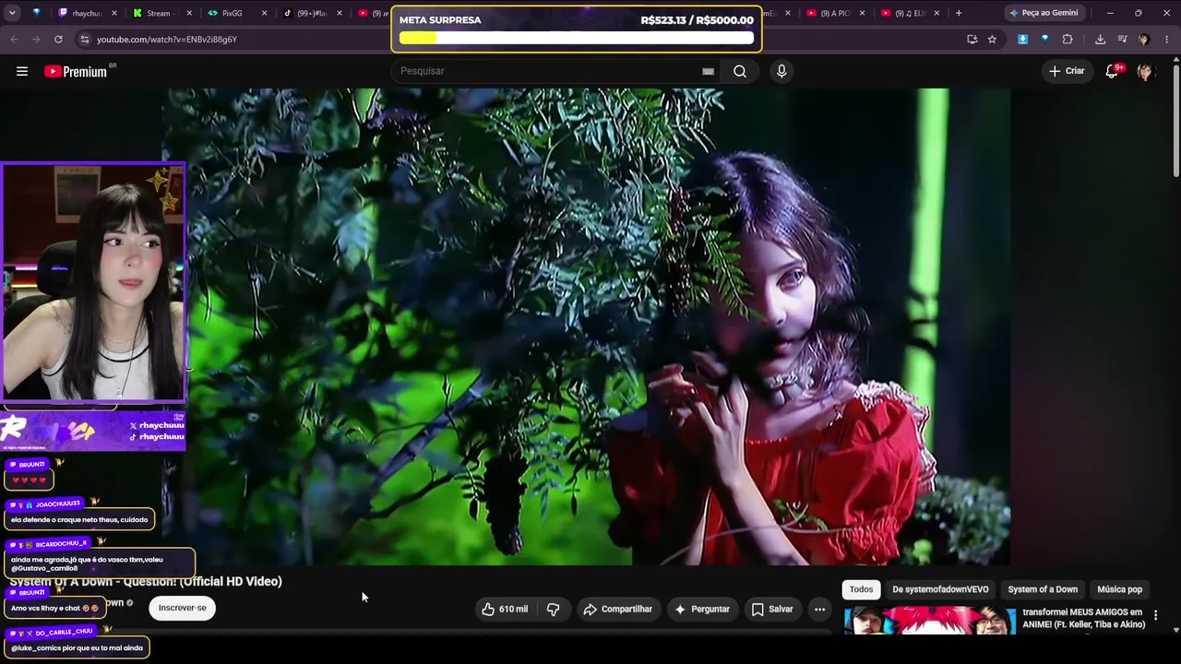Click the Criar create button

pyautogui.click(x=1067, y=71)
